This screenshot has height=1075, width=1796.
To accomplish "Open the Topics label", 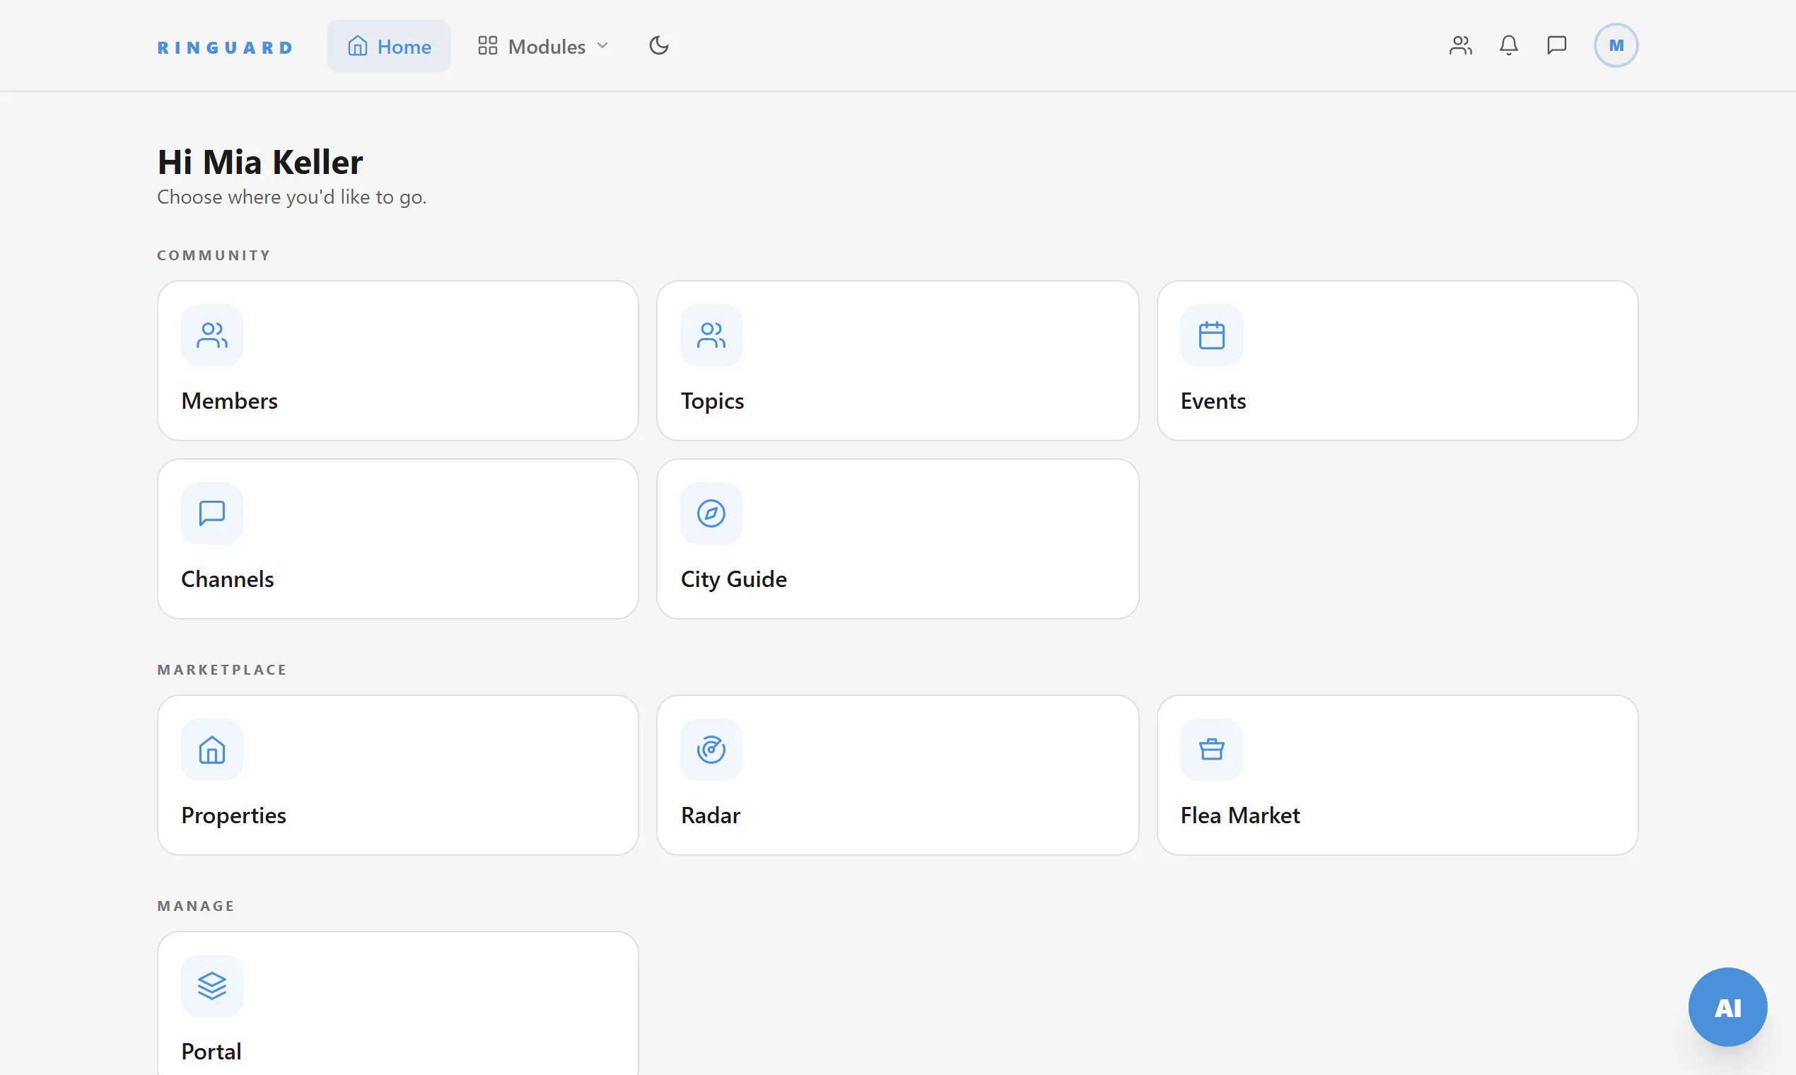I will tap(713, 400).
